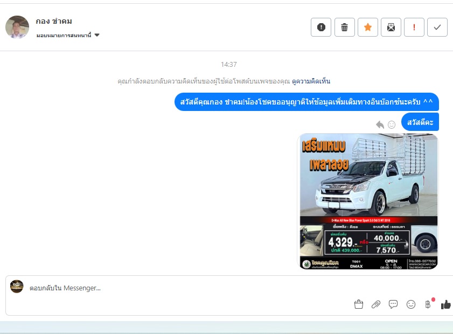The width and height of the screenshot is (453, 334).
Task: Open emoji picker in reply box
Action: [411, 304]
